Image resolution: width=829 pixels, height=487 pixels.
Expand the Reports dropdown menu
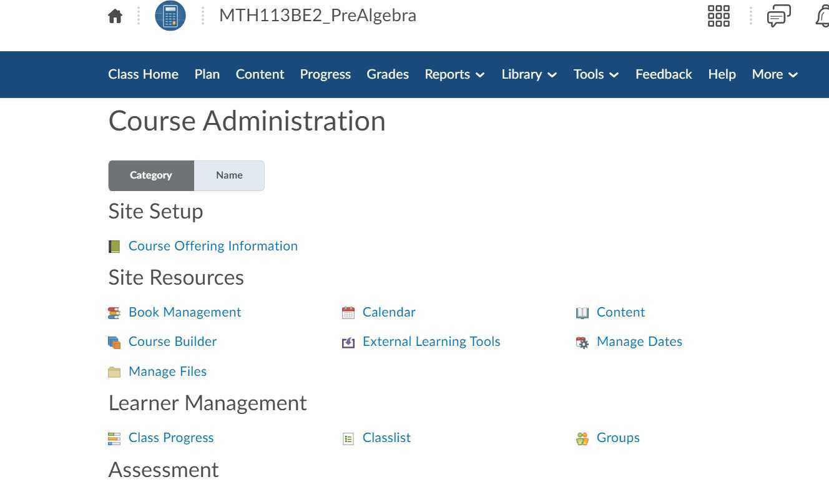(x=454, y=74)
